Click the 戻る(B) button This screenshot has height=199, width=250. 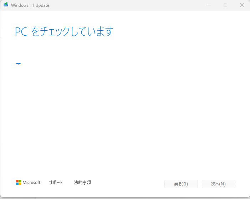[181, 184]
